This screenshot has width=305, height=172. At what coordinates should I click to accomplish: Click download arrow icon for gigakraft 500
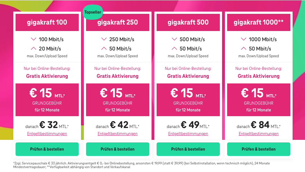pyautogui.click(x=175, y=39)
